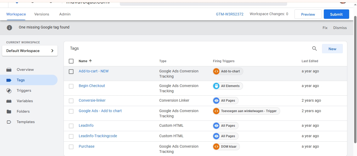Click the Templates label-shaped icon

point(9,122)
